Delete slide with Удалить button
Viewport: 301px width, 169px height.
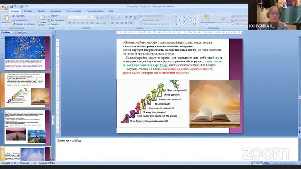pyautogui.click(x=53, y=24)
